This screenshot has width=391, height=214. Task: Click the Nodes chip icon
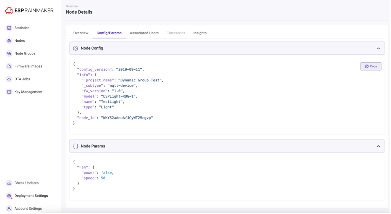pyautogui.click(x=9, y=40)
